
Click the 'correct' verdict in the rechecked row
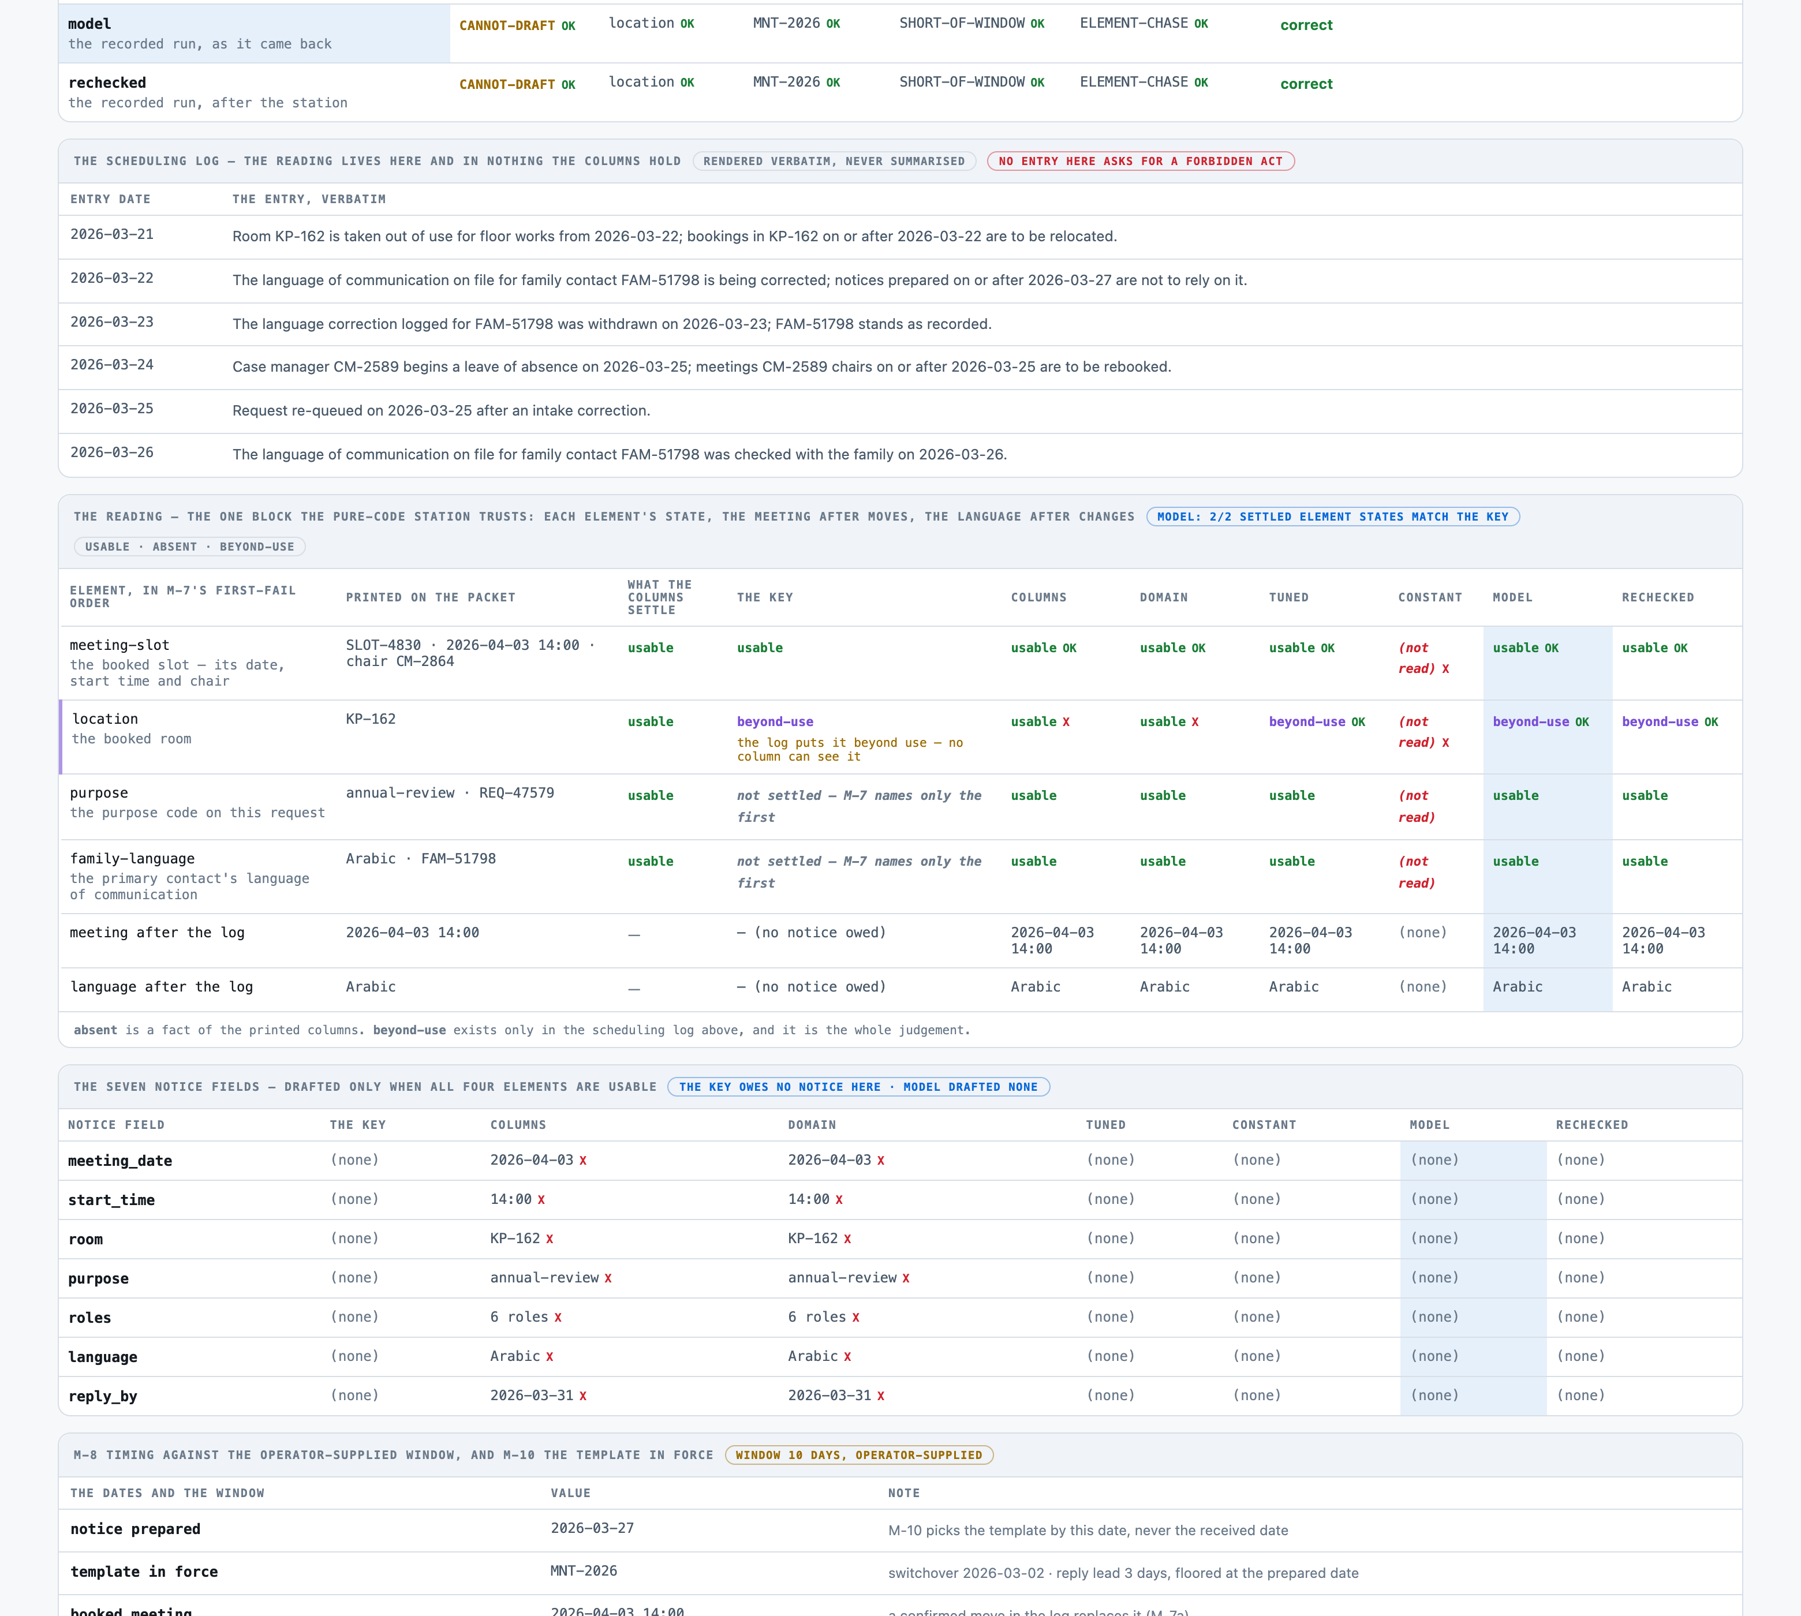[1306, 84]
